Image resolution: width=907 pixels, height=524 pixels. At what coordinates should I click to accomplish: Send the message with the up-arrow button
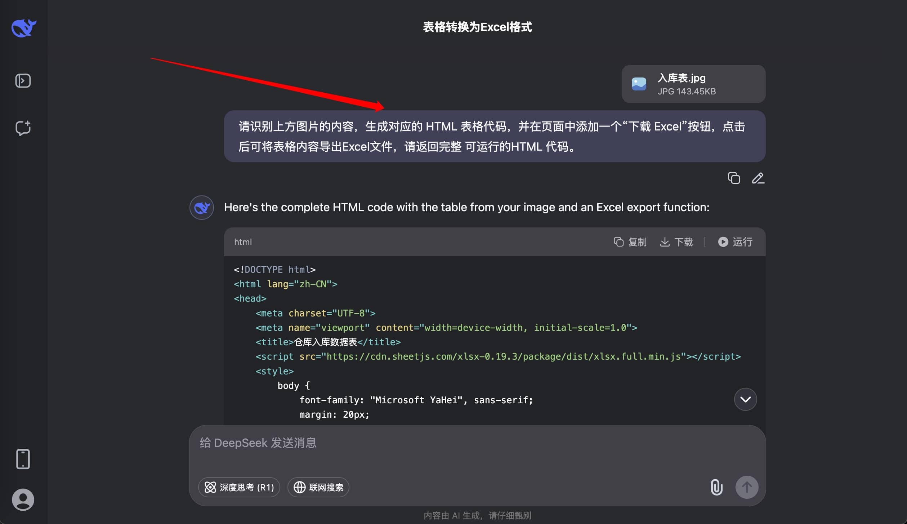click(x=747, y=487)
